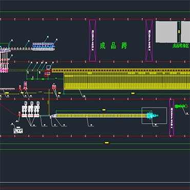
Task: Select the large yellow hatched cooling bed block
Action: pyautogui.click(x=127, y=81)
